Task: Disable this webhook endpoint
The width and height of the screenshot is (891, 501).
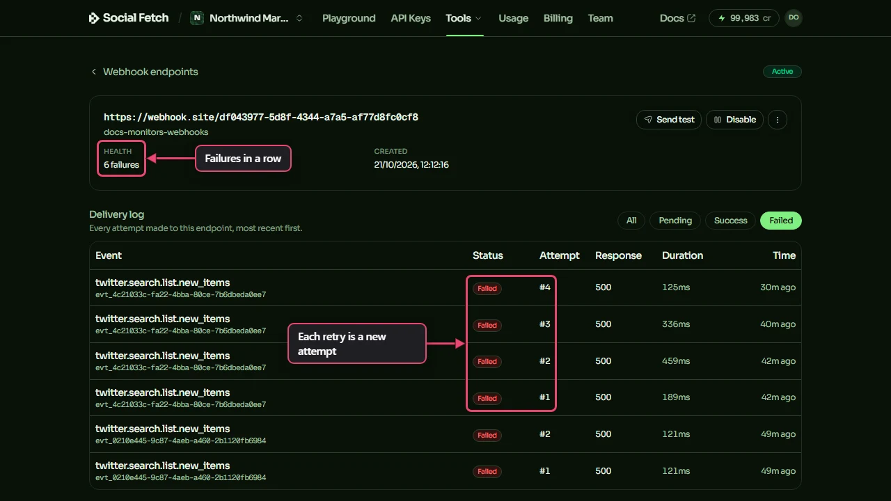Action: pos(735,120)
